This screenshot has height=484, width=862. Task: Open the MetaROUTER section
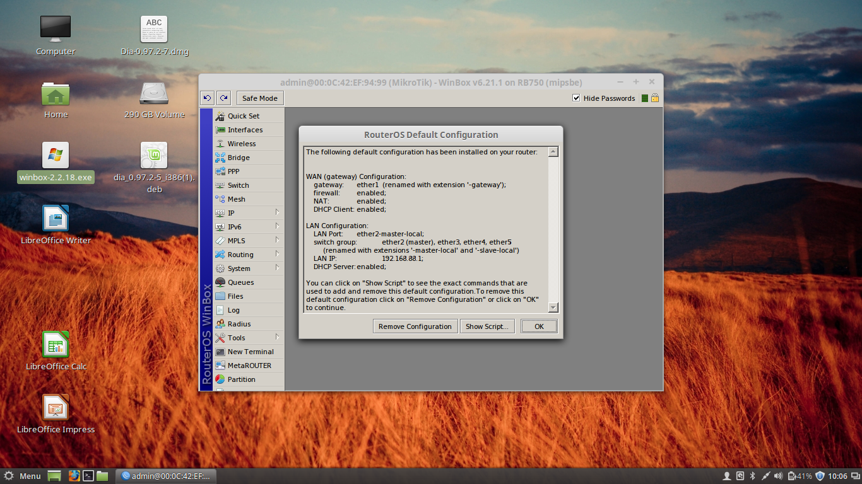[x=249, y=366]
